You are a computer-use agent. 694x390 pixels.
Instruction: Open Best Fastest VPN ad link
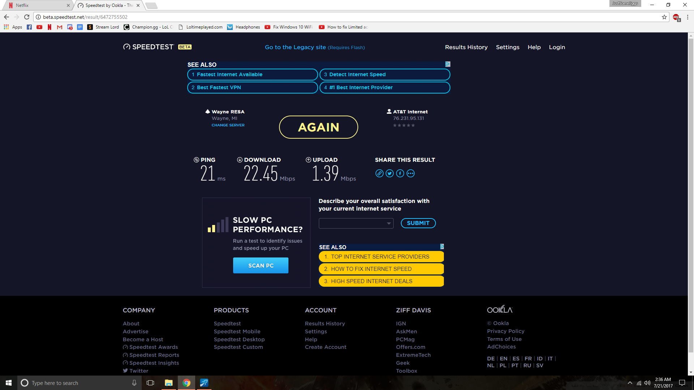click(252, 87)
